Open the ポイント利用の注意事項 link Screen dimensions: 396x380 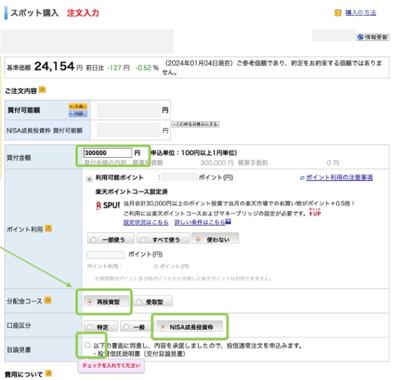(339, 177)
